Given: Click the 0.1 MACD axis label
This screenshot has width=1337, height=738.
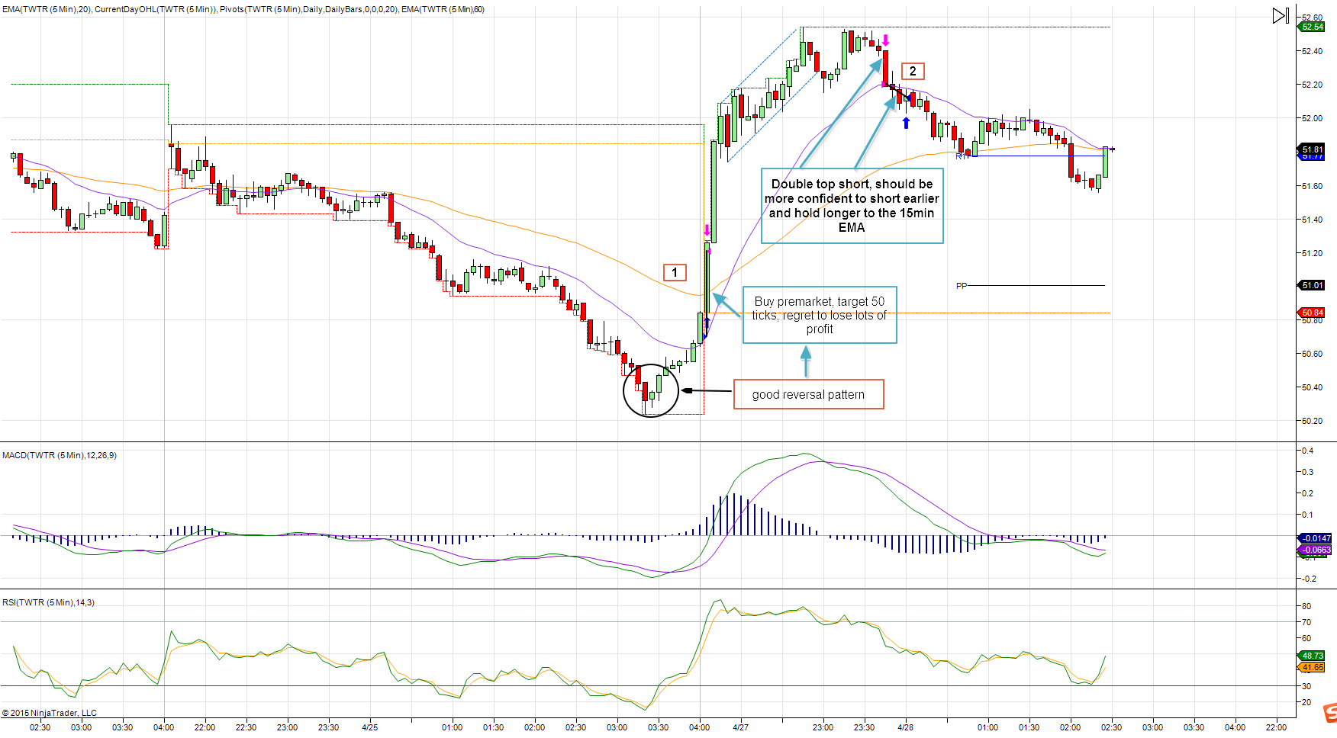Looking at the screenshot, I should click(1308, 515).
